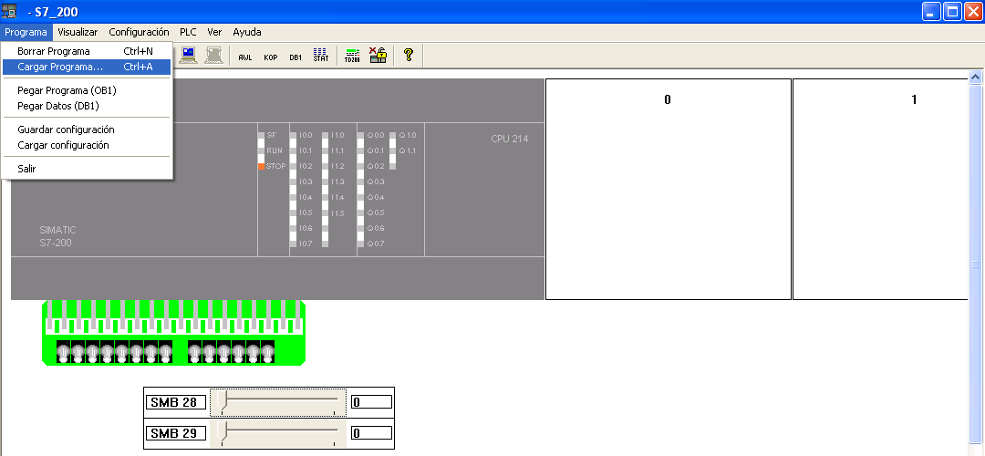This screenshot has width=985, height=456.
Task: Choose Pegar Programa (OB1)
Action: [x=87, y=90]
